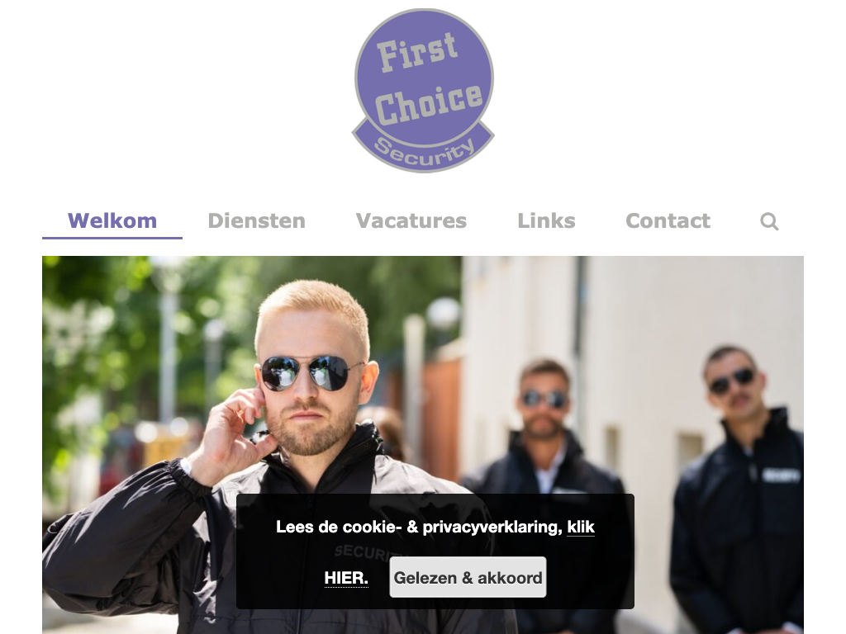Follow the HIER. privacy statement link

[346, 578]
